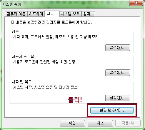Click the 사용자 프로필 group label
The image size is (145, 130).
(23, 56)
